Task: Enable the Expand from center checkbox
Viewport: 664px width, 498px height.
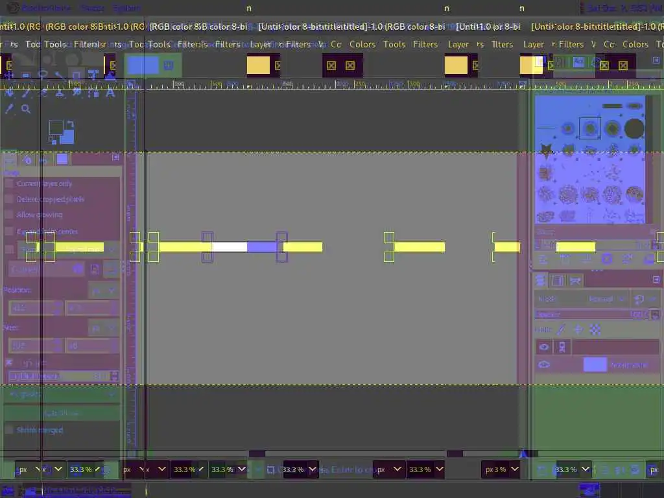Action: point(8,231)
